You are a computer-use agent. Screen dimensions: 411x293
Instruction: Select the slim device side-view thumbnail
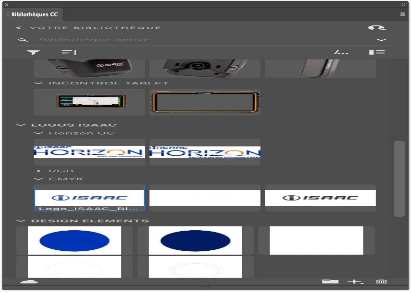pyautogui.click(x=320, y=68)
